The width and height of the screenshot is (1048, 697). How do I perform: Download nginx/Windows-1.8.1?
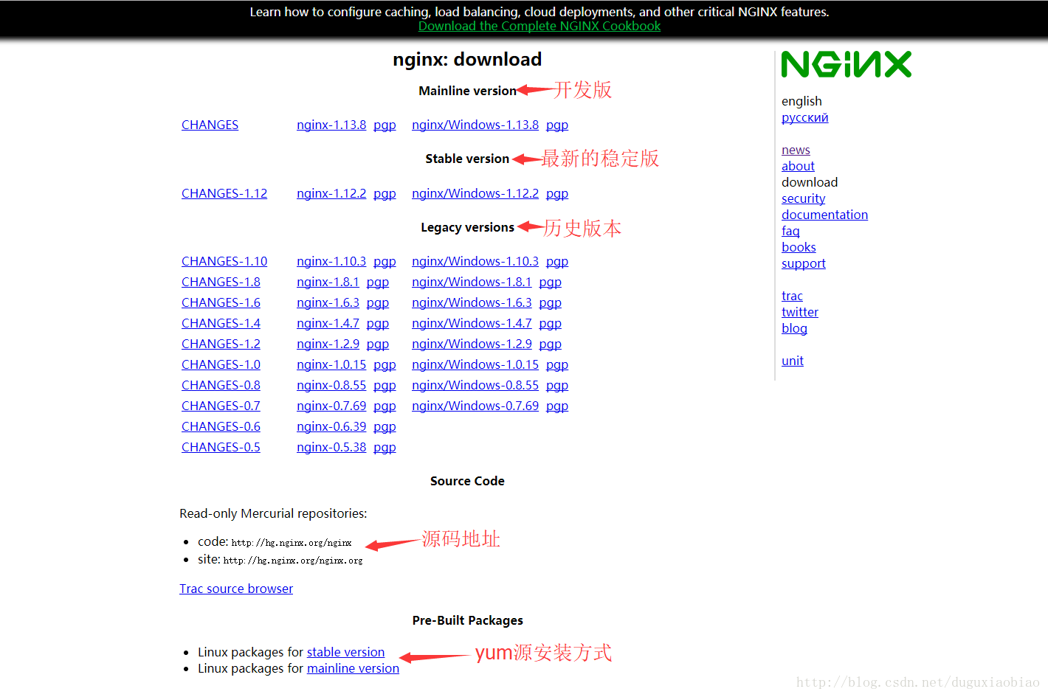(472, 282)
